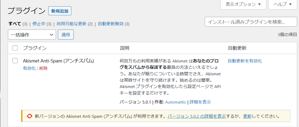
Task: Click the 詳細を表示 link
Action: tap(200, 102)
